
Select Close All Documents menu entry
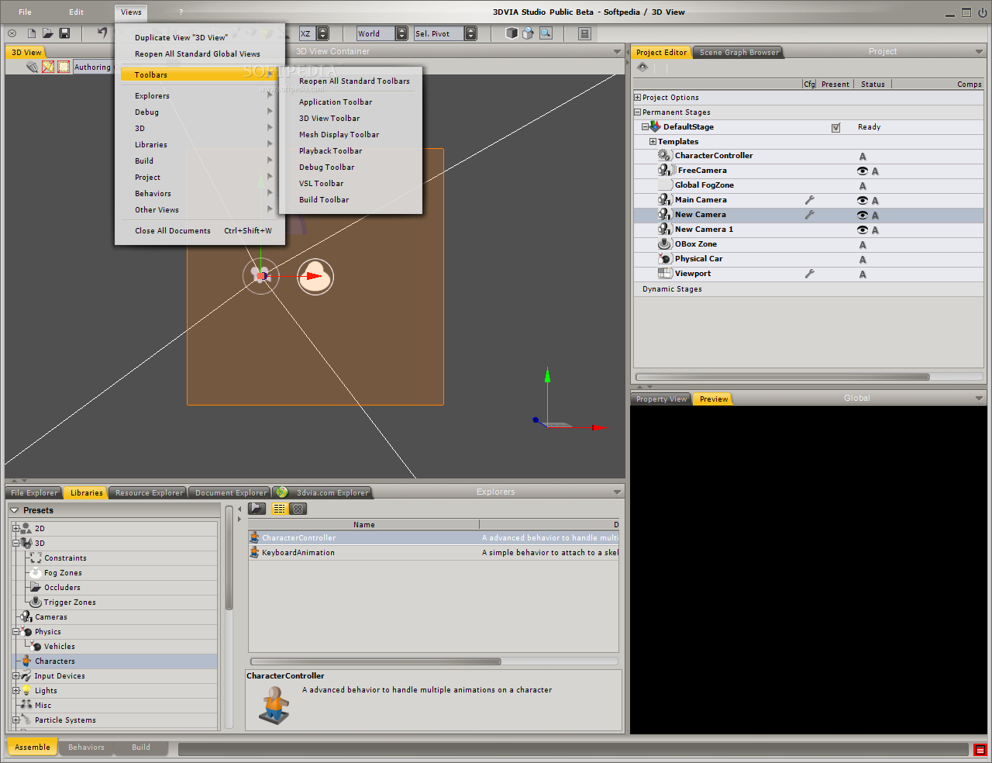click(203, 231)
